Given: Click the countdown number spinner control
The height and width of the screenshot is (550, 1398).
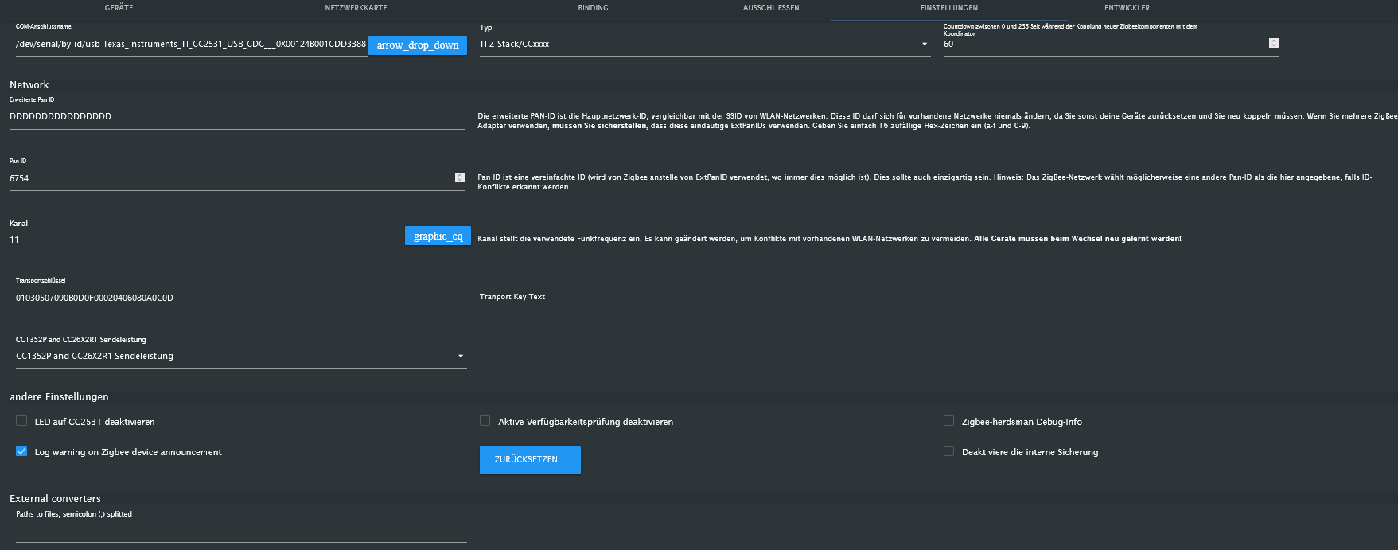Looking at the screenshot, I should pyautogui.click(x=1273, y=43).
